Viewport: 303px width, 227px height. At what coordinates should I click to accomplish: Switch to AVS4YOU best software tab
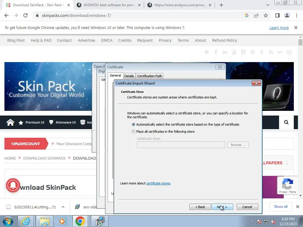[108, 5]
